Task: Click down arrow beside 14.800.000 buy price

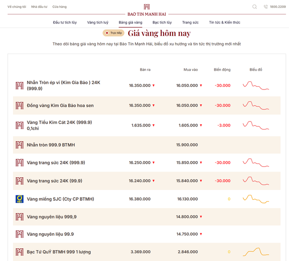Action: 201,217
